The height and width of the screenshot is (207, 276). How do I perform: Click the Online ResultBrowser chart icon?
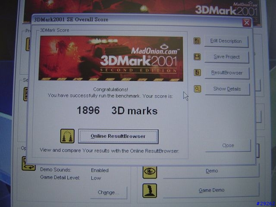(x=67, y=136)
